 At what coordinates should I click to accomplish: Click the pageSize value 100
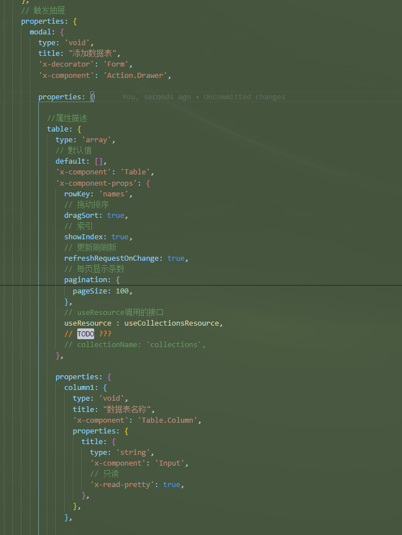[122, 291]
